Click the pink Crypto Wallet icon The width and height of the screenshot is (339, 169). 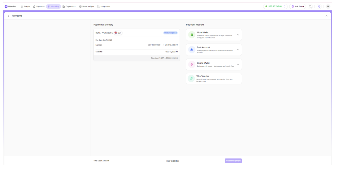coord(192,64)
